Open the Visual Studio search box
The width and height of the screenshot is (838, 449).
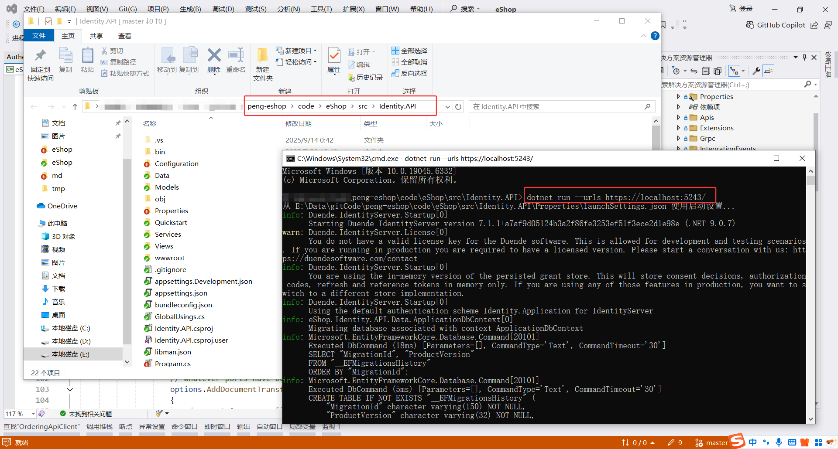tap(465, 9)
